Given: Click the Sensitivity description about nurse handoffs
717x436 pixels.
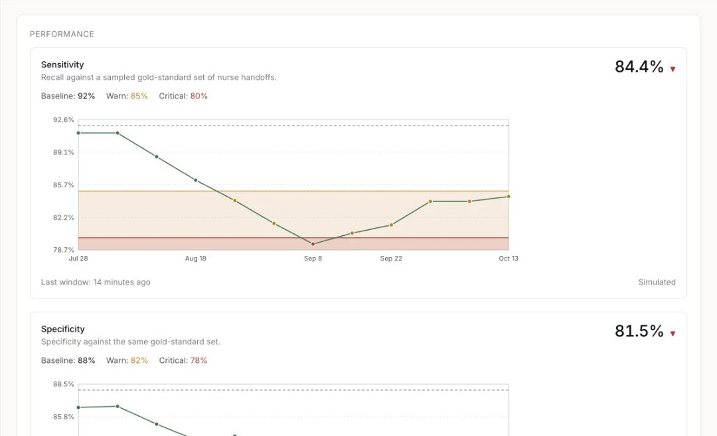Looking at the screenshot, I should point(159,77).
